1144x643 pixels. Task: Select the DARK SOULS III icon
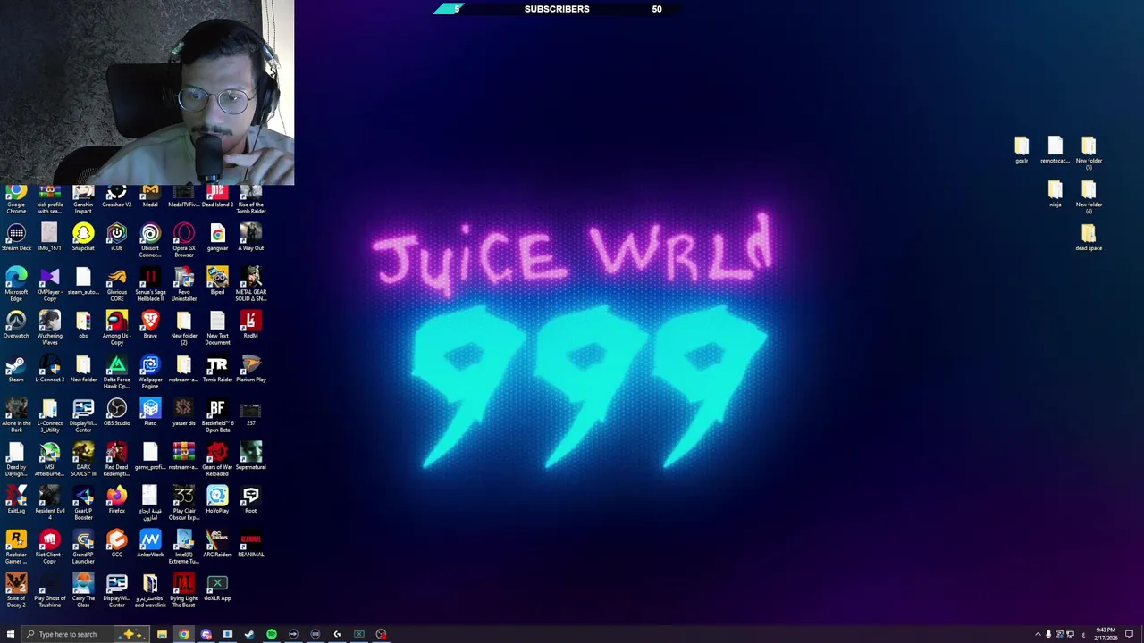[83, 460]
